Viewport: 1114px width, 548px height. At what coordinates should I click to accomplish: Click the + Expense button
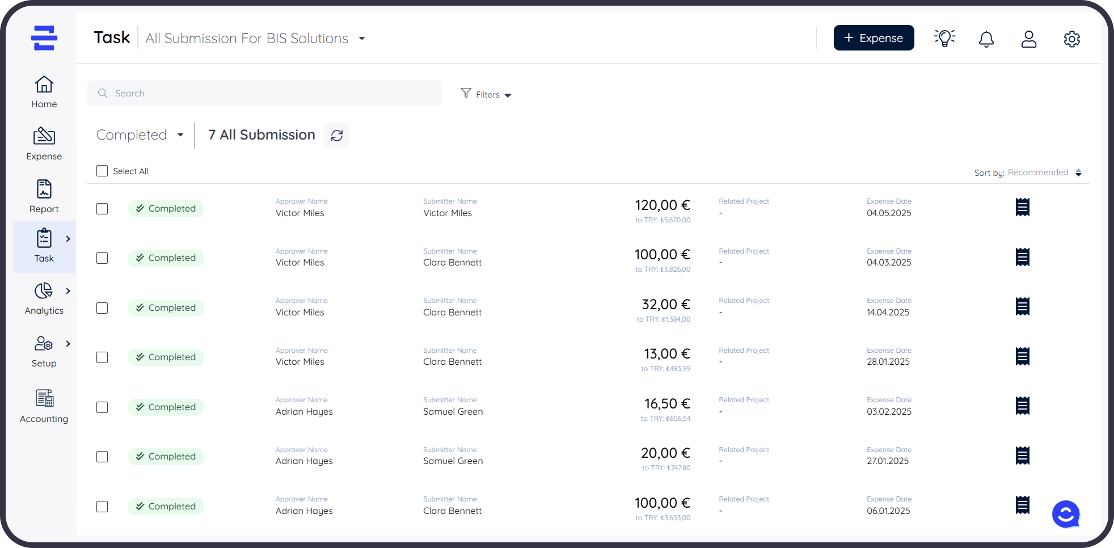click(x=874, y=38)
